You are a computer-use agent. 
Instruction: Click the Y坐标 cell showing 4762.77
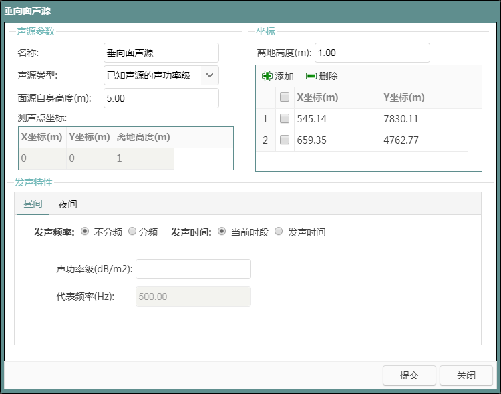coord(424,140)
